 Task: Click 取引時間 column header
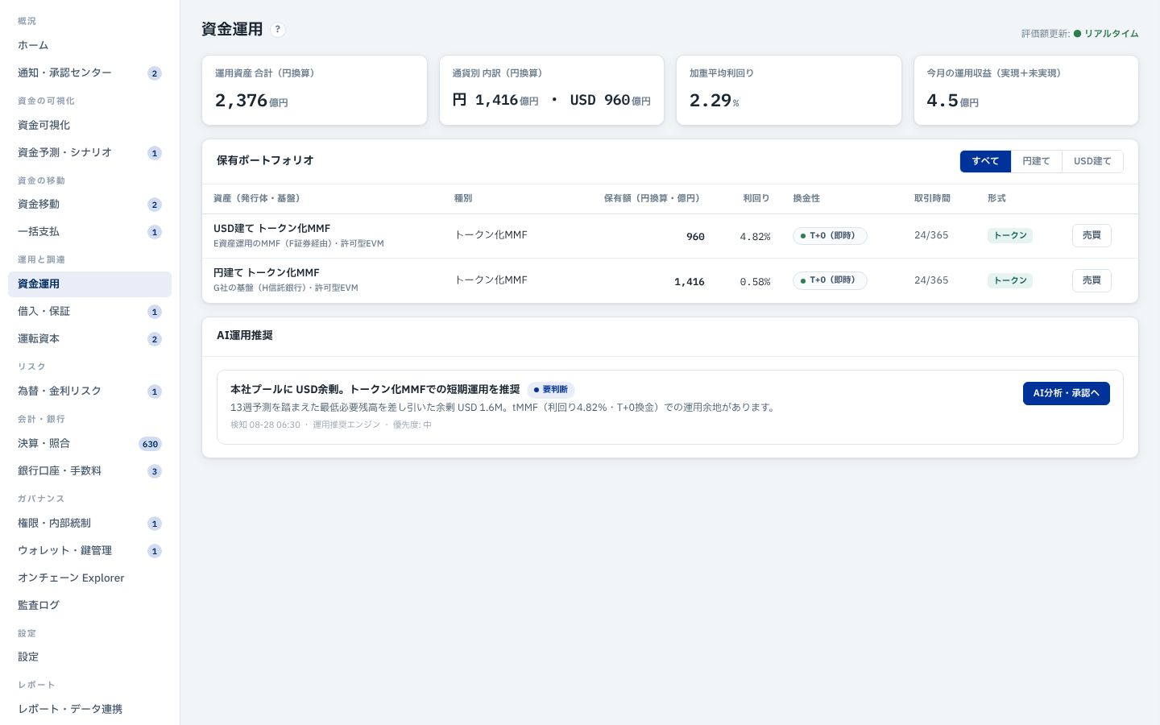[932, 198]
